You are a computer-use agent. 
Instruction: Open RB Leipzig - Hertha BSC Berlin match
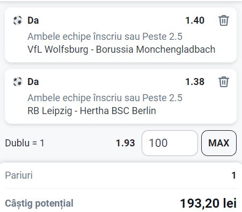pyautogui.click(x=92, y=111)
